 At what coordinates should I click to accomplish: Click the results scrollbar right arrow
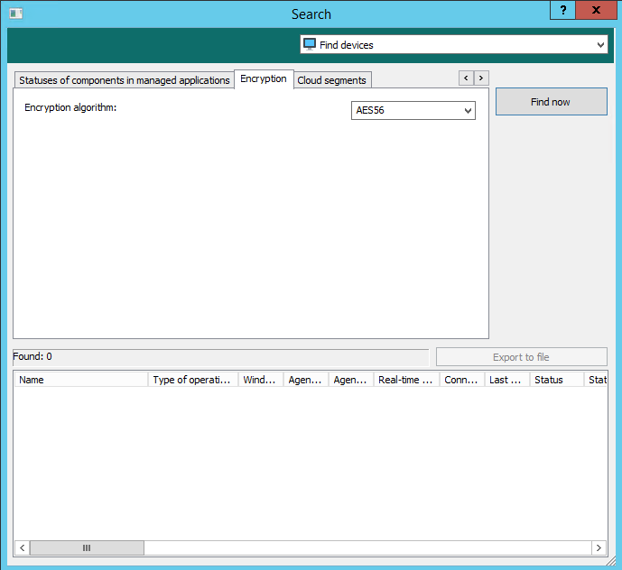(x=598, y=547)
